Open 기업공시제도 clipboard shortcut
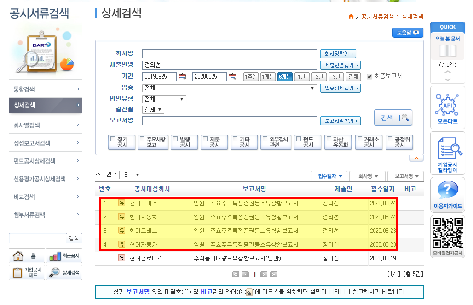The width and height of the screenshot is (473, 305). click(x=27, y=272)
